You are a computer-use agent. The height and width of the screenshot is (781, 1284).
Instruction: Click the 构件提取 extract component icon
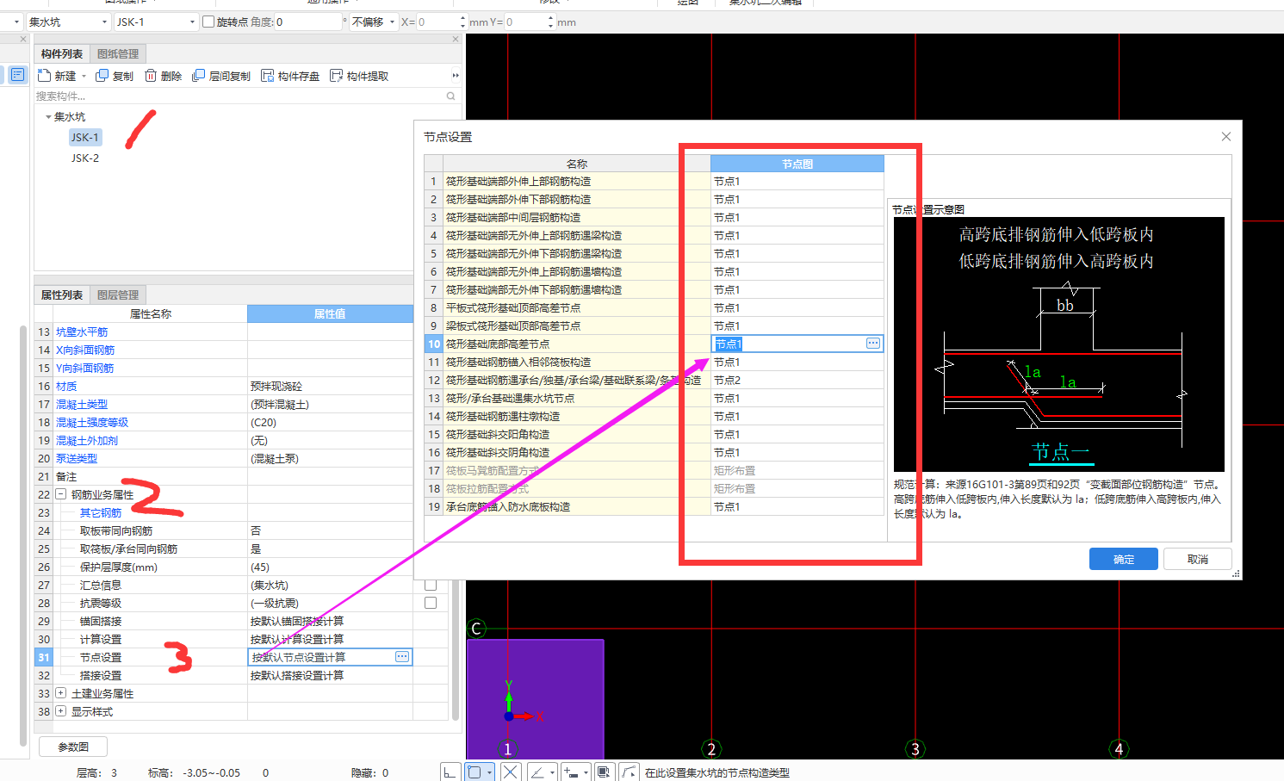336,76
